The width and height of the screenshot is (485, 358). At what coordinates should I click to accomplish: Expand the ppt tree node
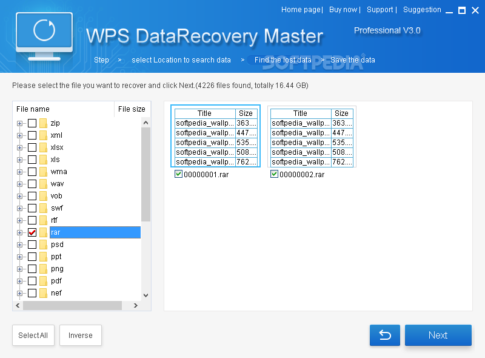point(19,257)
